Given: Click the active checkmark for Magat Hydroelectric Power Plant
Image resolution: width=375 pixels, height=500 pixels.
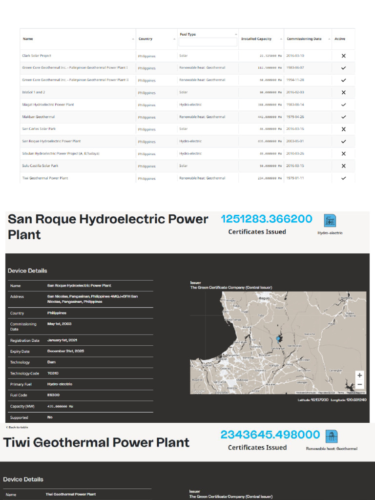Looking at the screenshot, I should pyautogui.click(x=343, y=104).
